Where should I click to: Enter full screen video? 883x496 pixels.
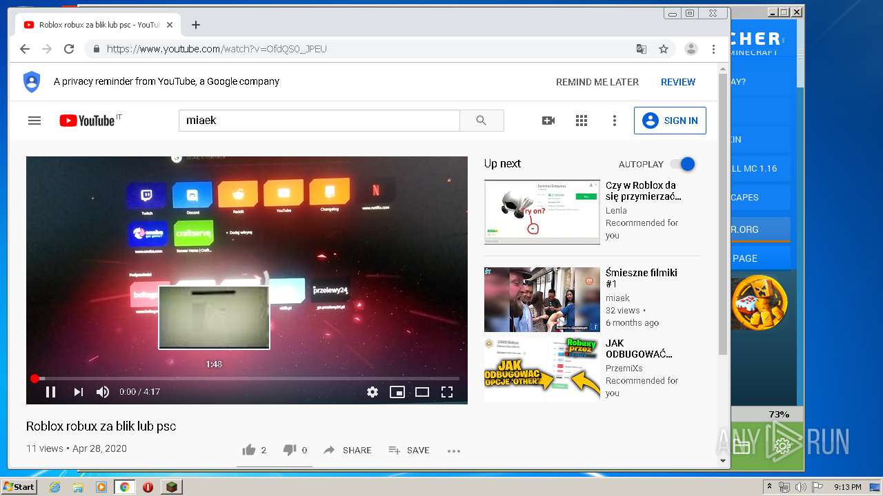[447, 392]
